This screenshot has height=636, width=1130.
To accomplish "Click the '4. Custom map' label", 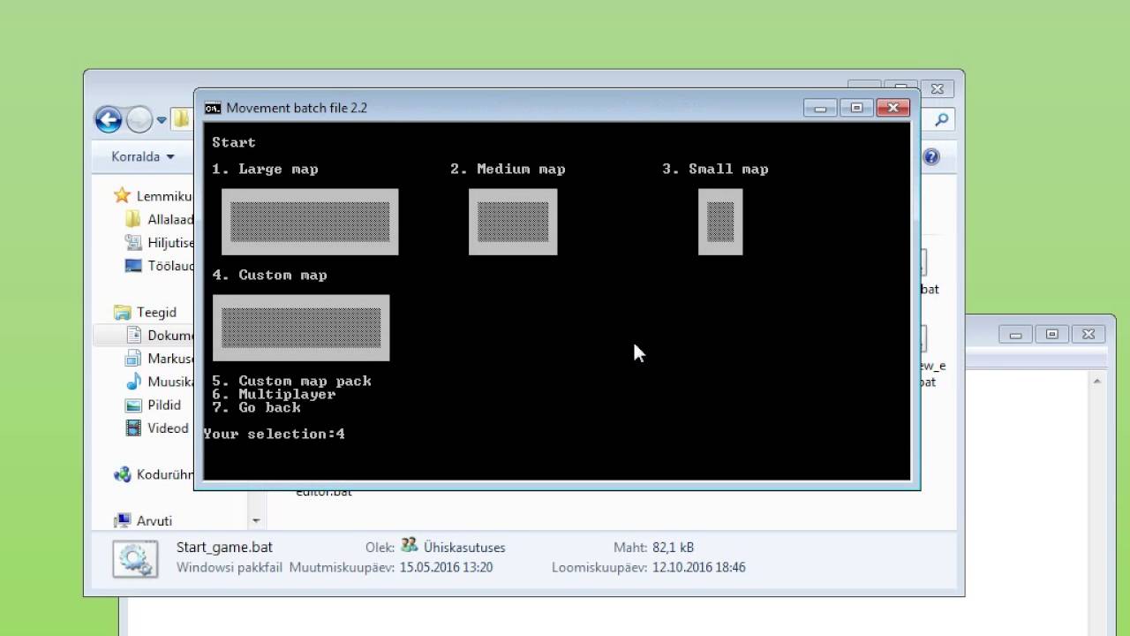I will (x=270, y=275).
